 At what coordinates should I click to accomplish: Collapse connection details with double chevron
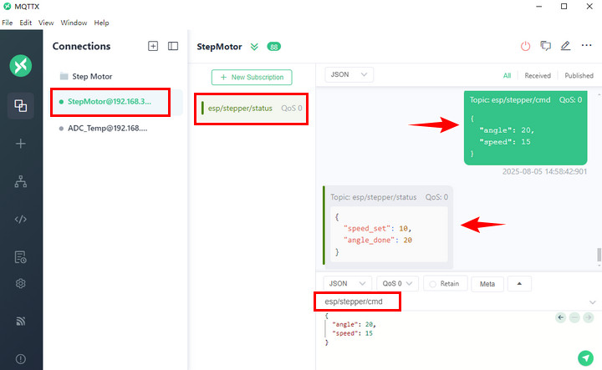coord(254,47)
